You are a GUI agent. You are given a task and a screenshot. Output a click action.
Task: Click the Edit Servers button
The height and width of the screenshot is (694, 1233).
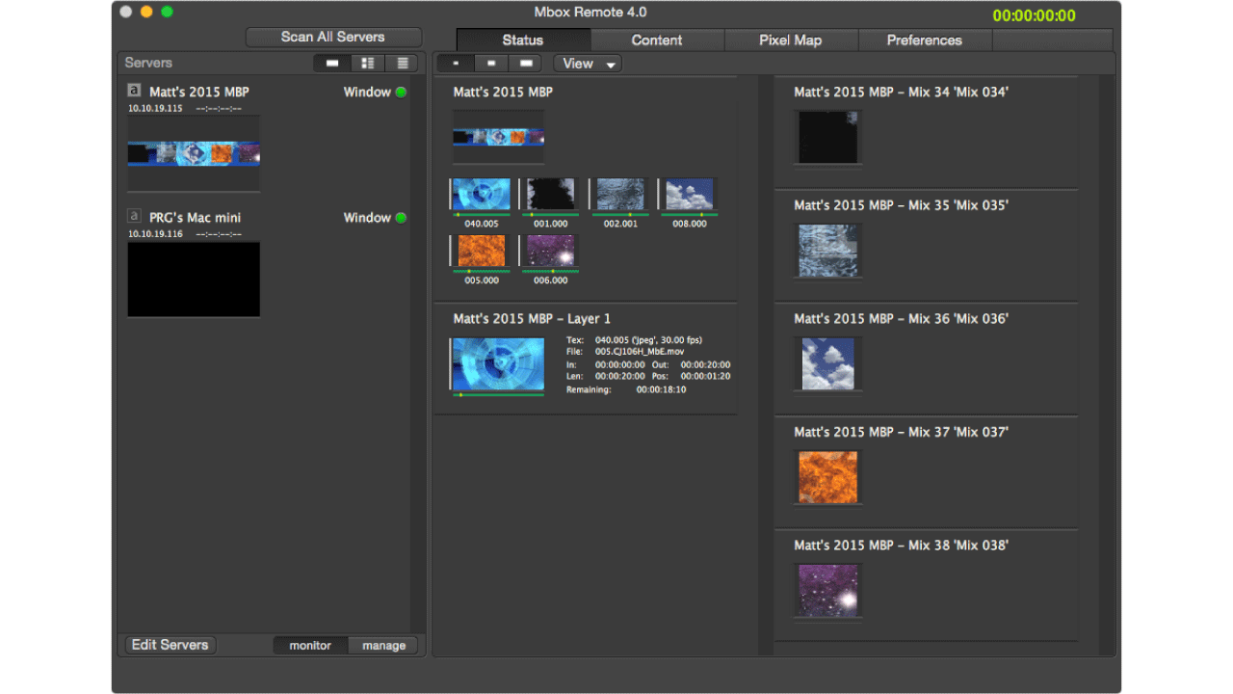click(171, 645)
